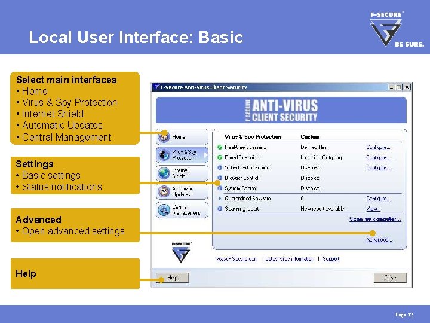Viewport: 430px width, 323px height.
Task: Click the Real-time Scanning label
Action: pos(245,147)
